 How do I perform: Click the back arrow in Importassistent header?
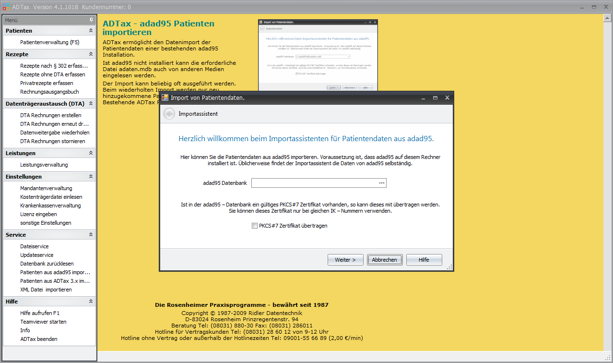pos(169,114)
